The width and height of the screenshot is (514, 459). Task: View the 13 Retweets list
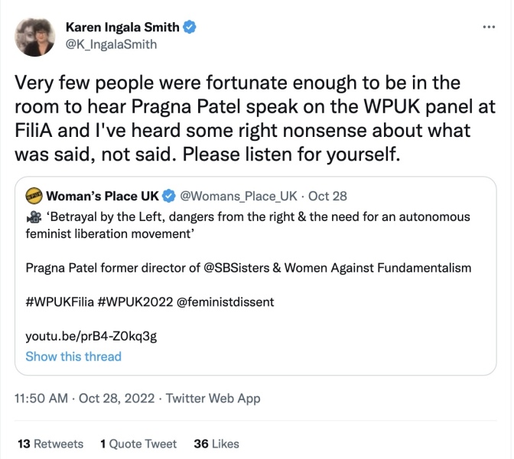[50, 444]
